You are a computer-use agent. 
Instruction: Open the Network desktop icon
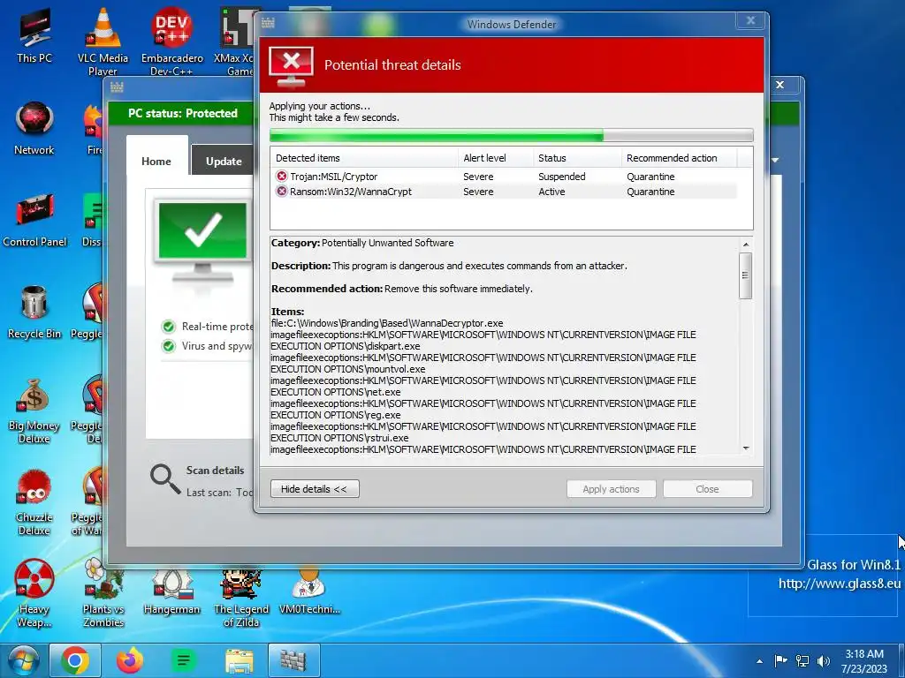click(x=34, y=128)
